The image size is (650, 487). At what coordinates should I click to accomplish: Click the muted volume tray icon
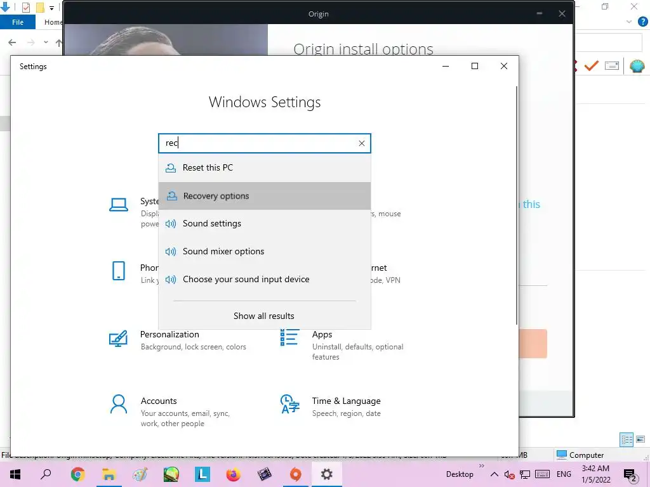(510, 474)
